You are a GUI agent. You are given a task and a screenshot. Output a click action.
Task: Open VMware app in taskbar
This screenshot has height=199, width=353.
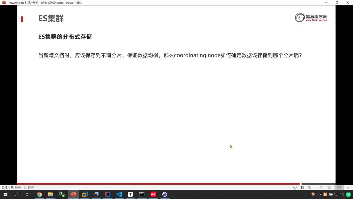(x=85, y=194)
